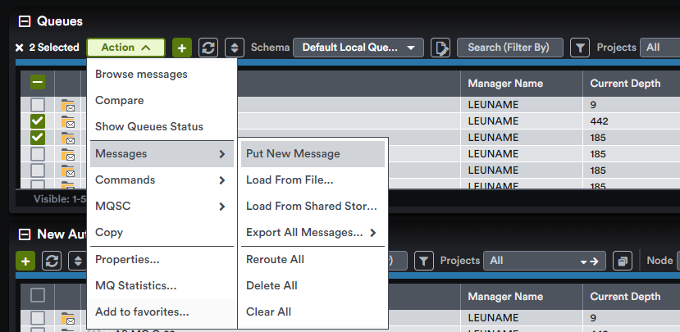Viewport: 680px width, 332px height.
Task: Click the green add button in Queues toolbar
Action: pos(182,48)
